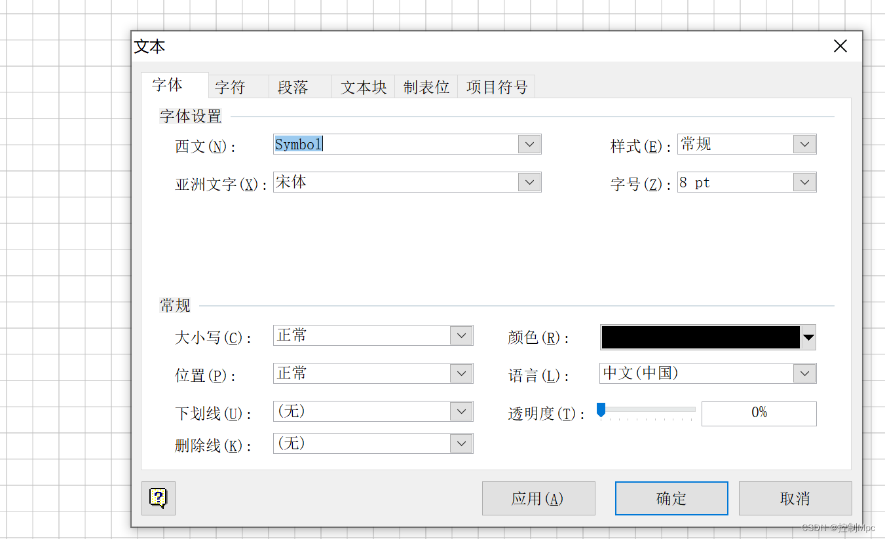The image size is (885, 539).
Task: Select the 项目符号 tab
Action: [x=497, y=87]
